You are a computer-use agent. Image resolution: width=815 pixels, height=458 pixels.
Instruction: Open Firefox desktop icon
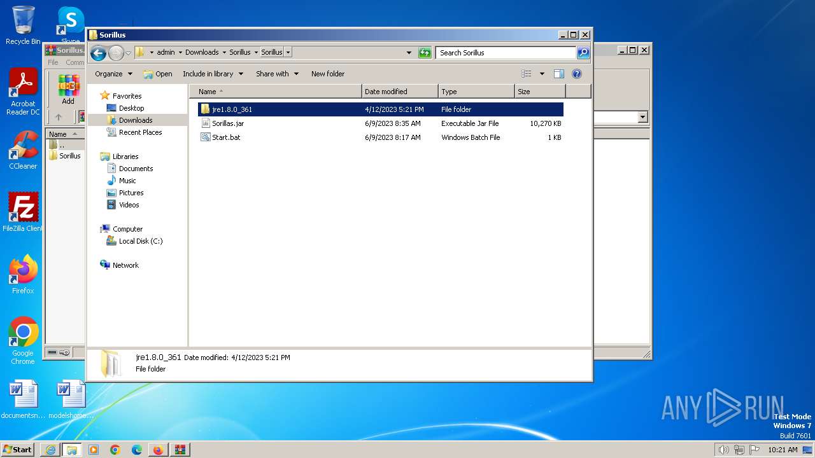pyautogui.click(x=23, y=275)
